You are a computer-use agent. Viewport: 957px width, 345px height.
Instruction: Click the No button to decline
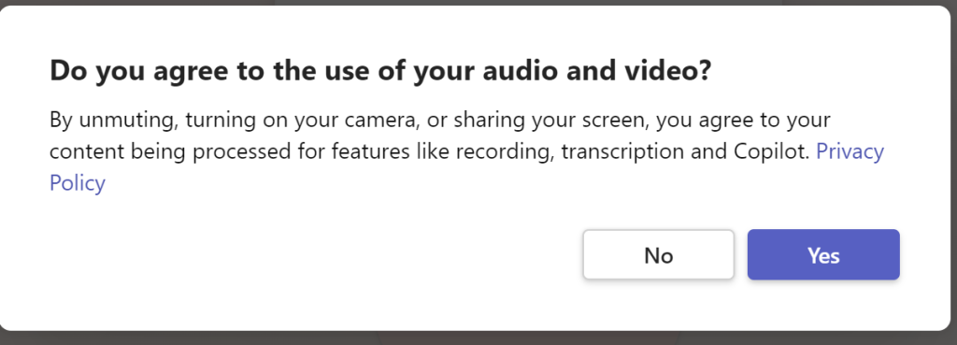point(659,254)
